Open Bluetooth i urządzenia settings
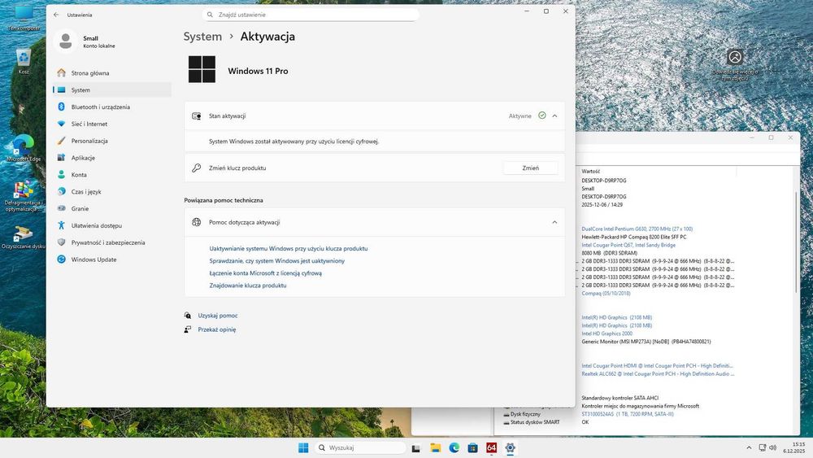The width and height of the screenshot is (813, 458). tap(111, 107)
